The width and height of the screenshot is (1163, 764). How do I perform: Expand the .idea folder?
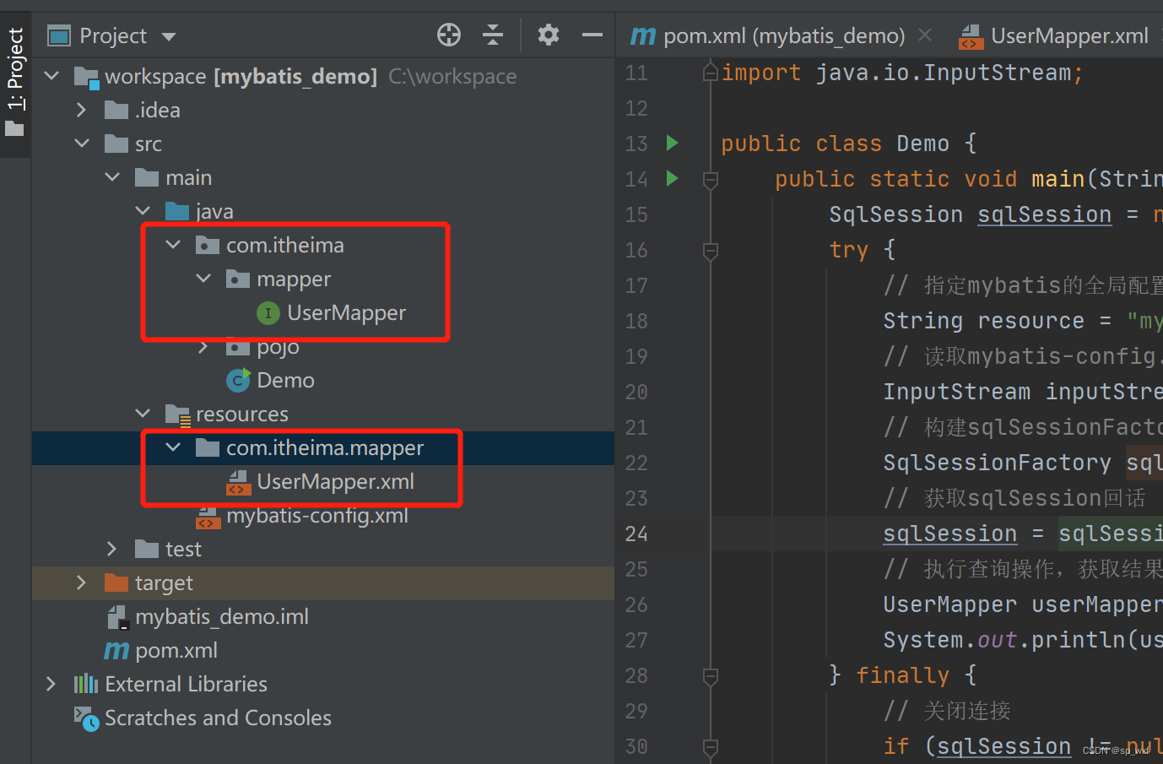point(82,110)
